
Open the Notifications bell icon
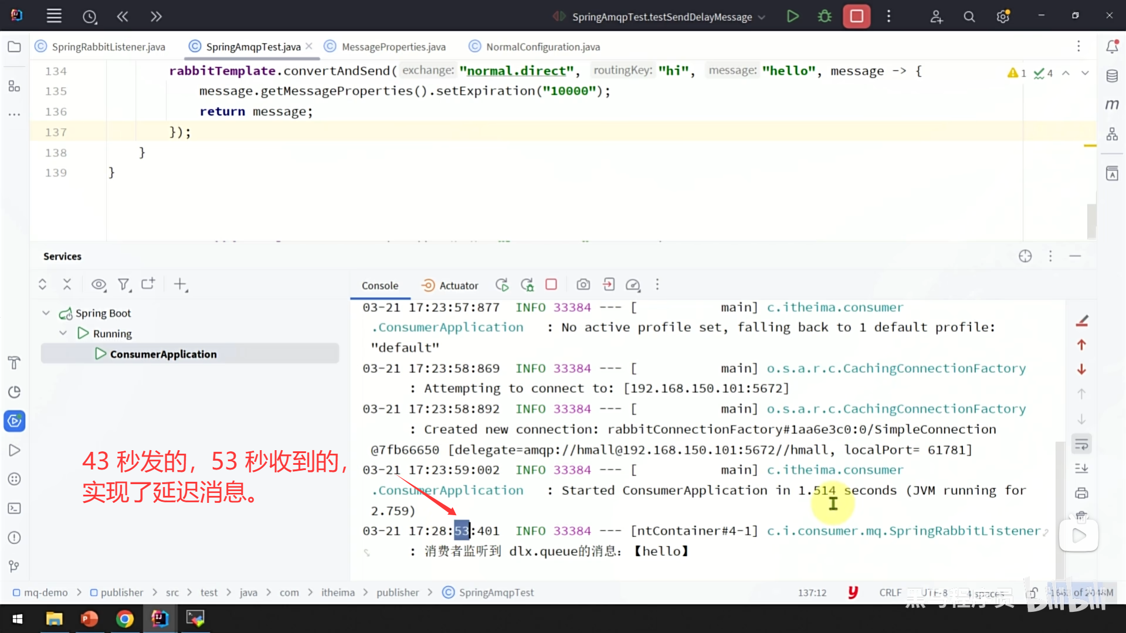click(x=1112, y=47)
